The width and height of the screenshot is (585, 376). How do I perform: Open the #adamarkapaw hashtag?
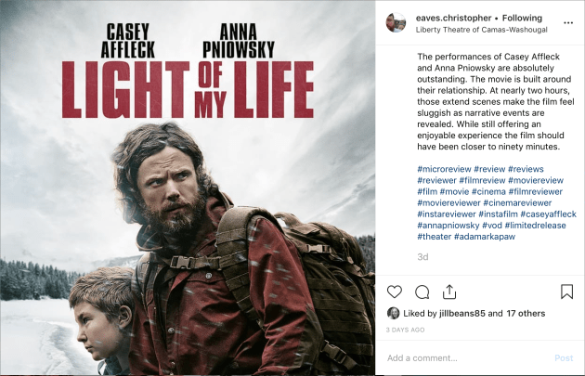point(485,237)
